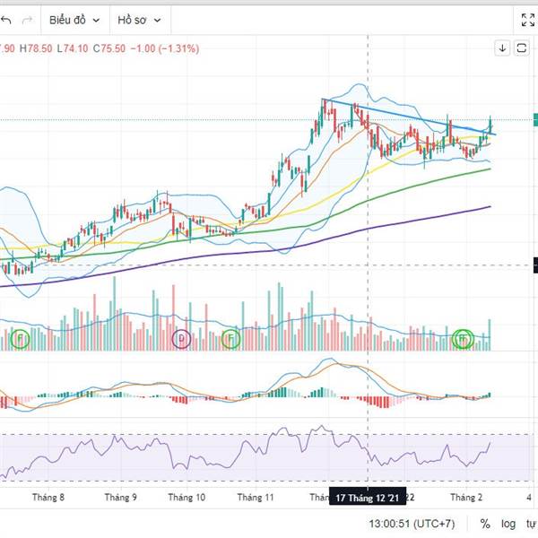Toggle the log scale option
The image size is (538, 538).
pyautogui.click(x=508, y=524)
